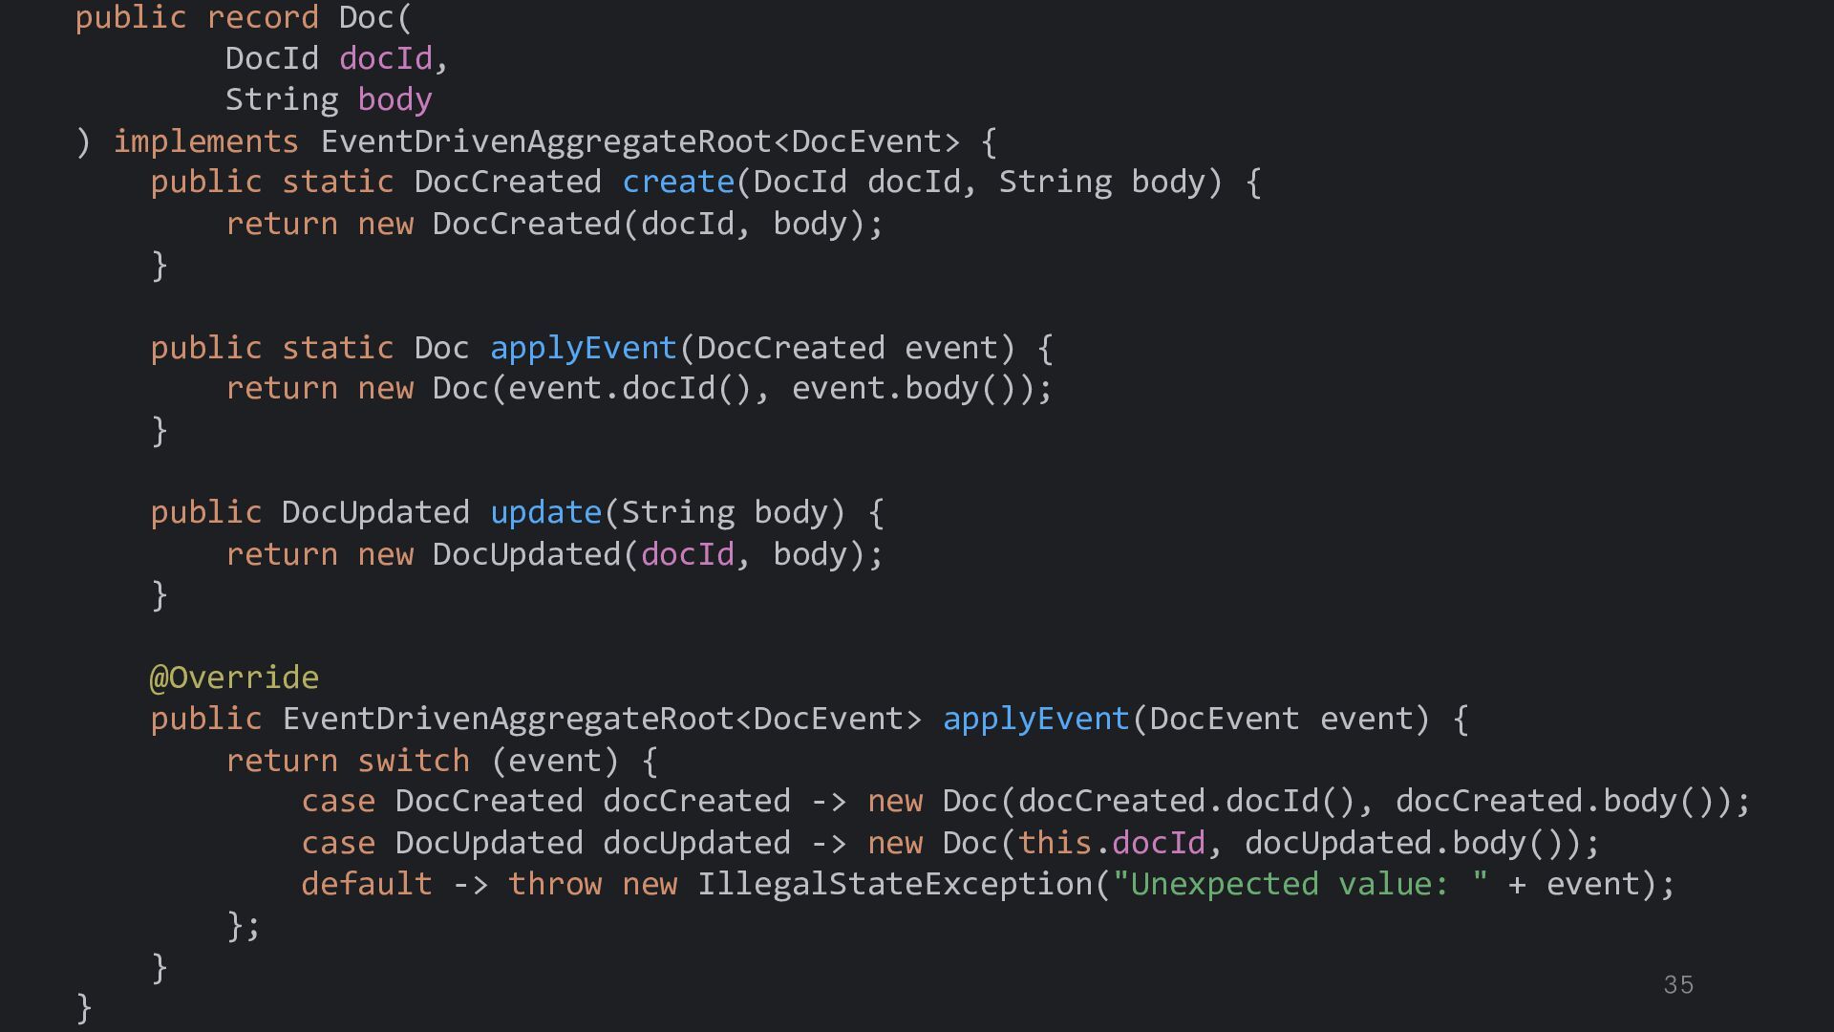
Task: Click the slide number 35
Action: [x=1678, y=985]
